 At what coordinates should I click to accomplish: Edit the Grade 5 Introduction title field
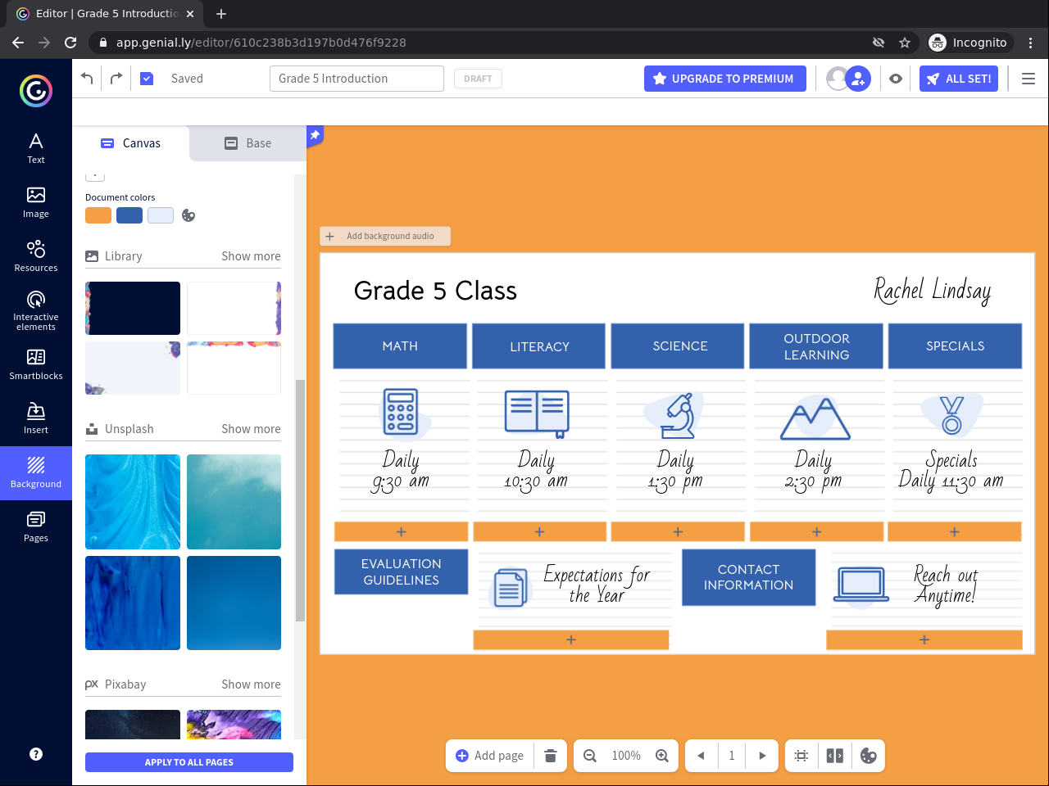(356, 79)
